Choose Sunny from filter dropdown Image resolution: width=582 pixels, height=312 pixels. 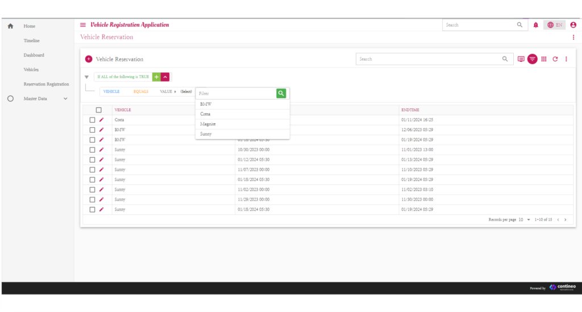[242, 134]
